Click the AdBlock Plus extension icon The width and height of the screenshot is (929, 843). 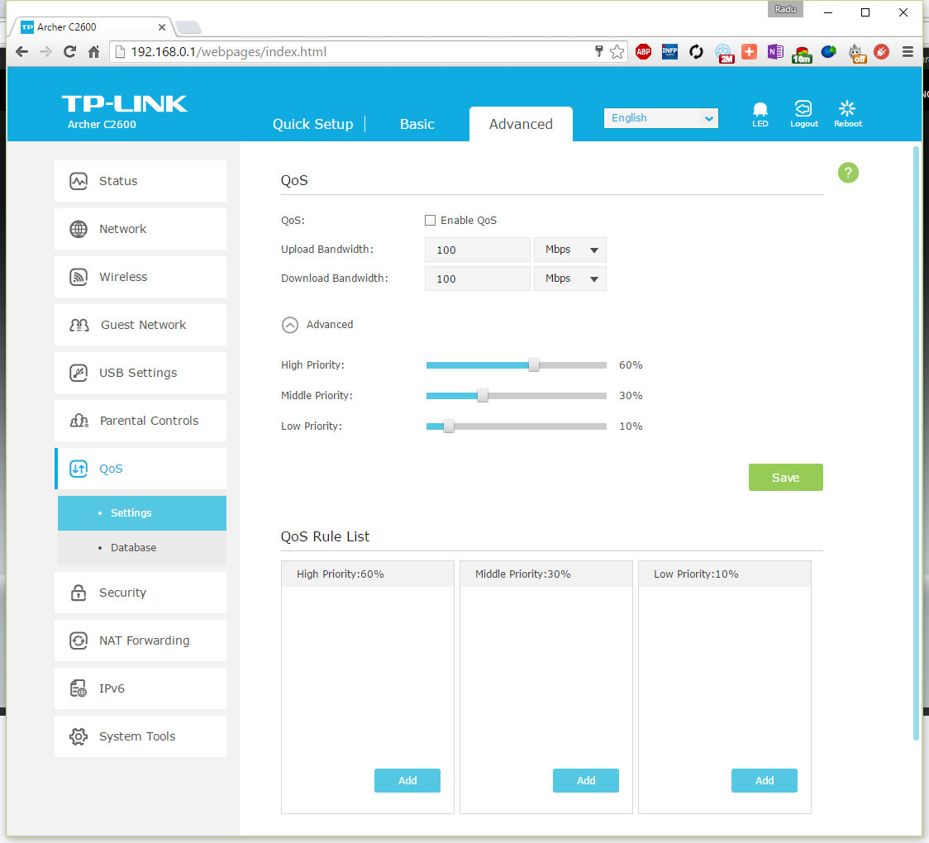pyautogui.click(x=643, y=52)
